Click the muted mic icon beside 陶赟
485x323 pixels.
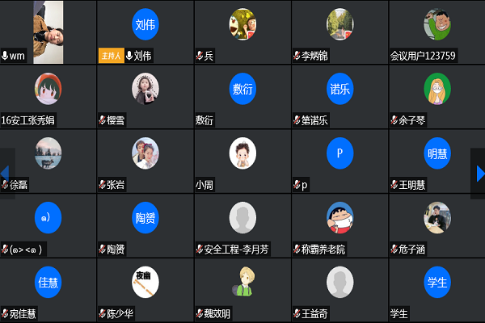point(102,250)
